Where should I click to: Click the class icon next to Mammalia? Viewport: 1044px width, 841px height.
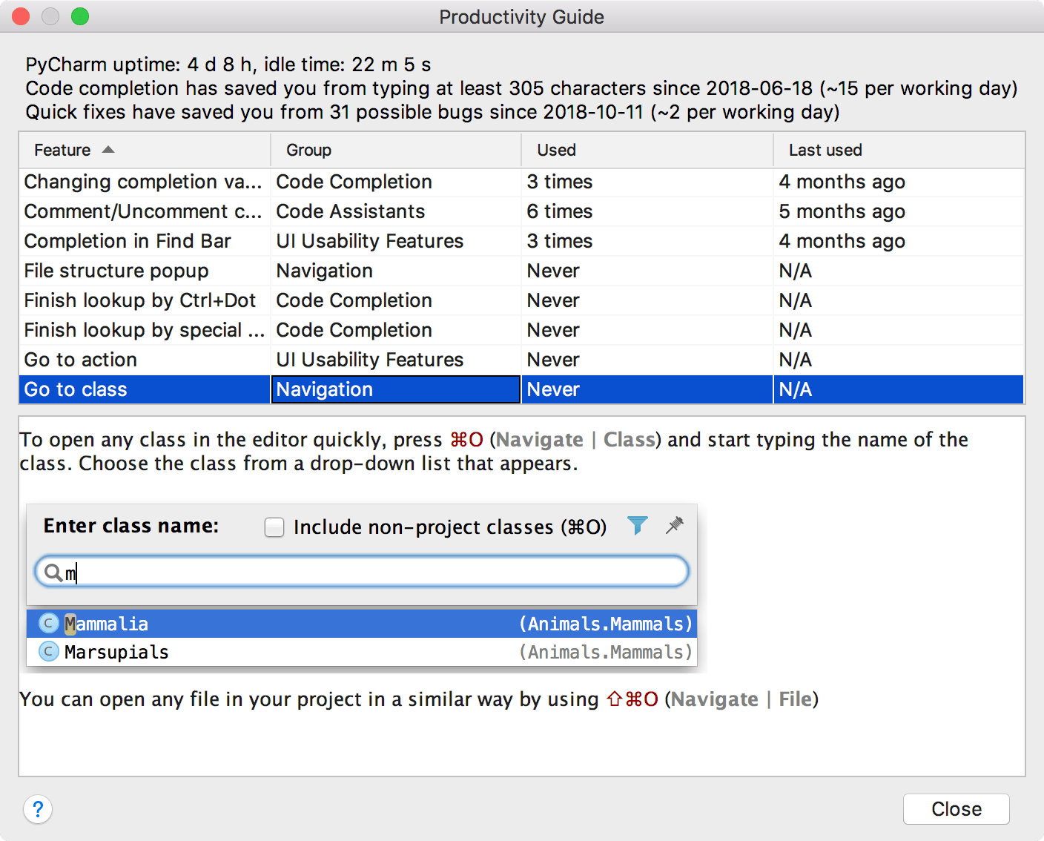point(49,624)
